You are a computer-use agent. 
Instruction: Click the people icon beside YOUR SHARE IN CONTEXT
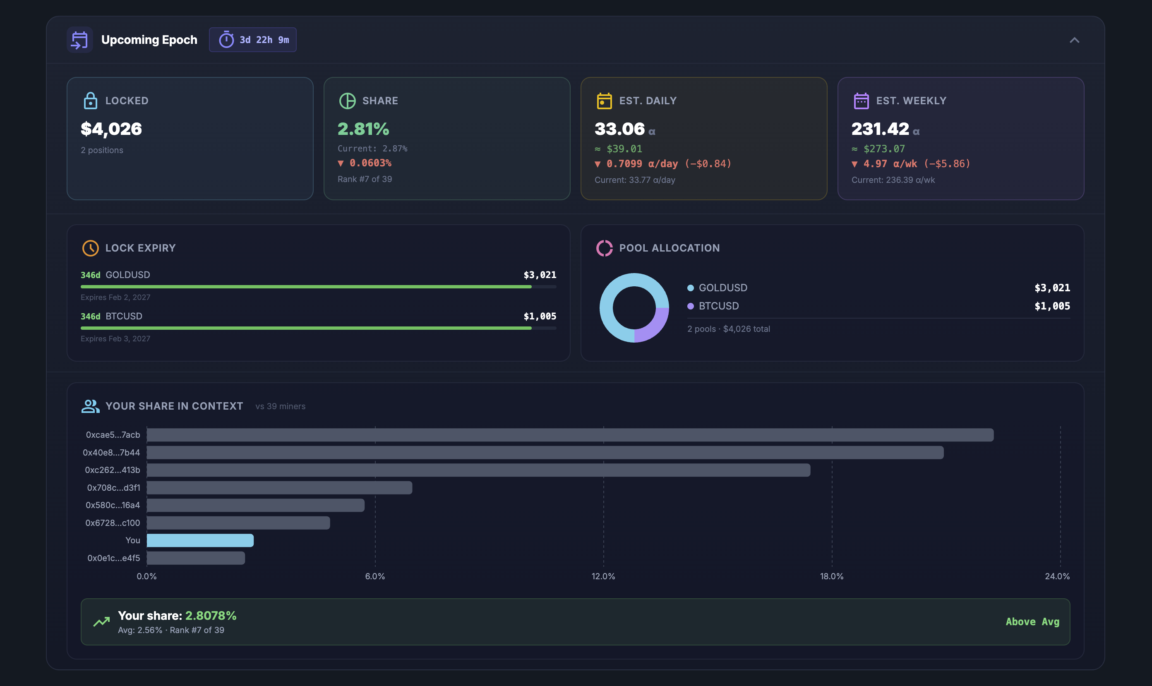pyautogui.click(x=91, y=406)
